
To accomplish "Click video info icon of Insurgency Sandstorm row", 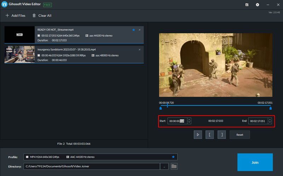I will click(x=39, y=55).
